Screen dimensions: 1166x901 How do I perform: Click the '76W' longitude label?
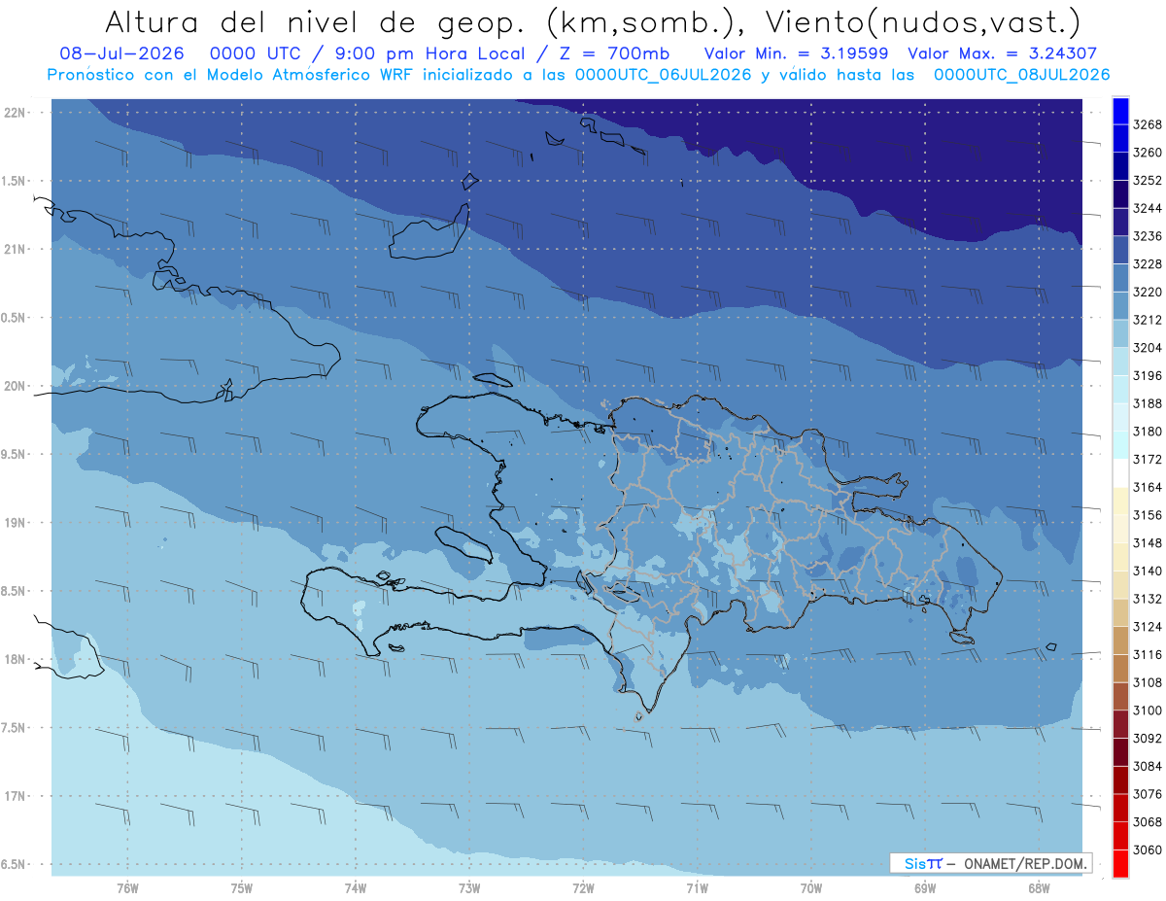pyautogui.click(x=127, y=888)
